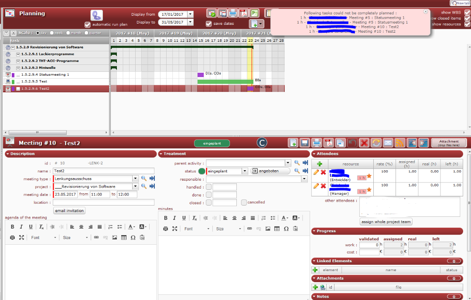This screenshot has height=300, width=471.
Task: Select the week scale radio button
Action: [x=52, y=33]
